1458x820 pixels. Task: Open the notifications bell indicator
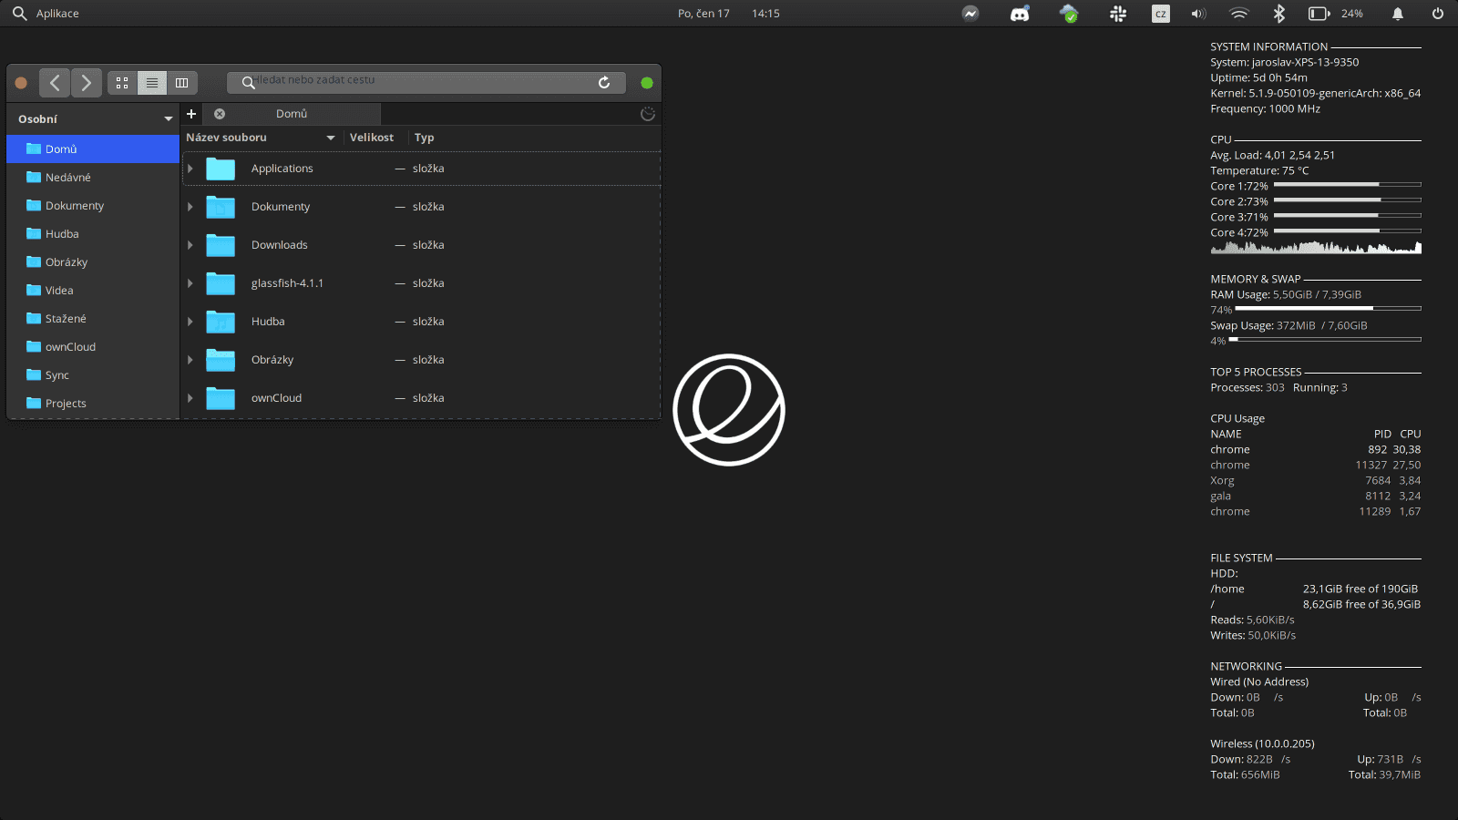[1398, 14]
